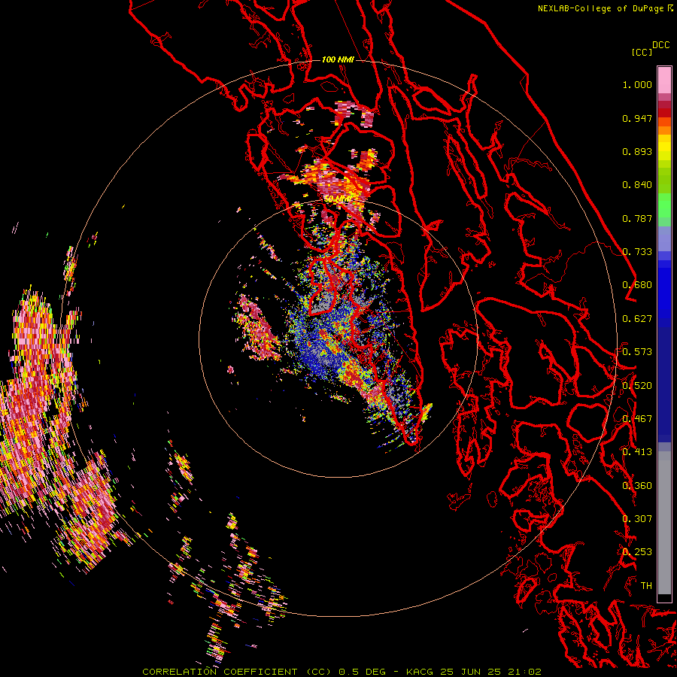677x677 pixels.
Task: Click the 25 JUN 25 21:02 timestamp
Action: (490, 672)
